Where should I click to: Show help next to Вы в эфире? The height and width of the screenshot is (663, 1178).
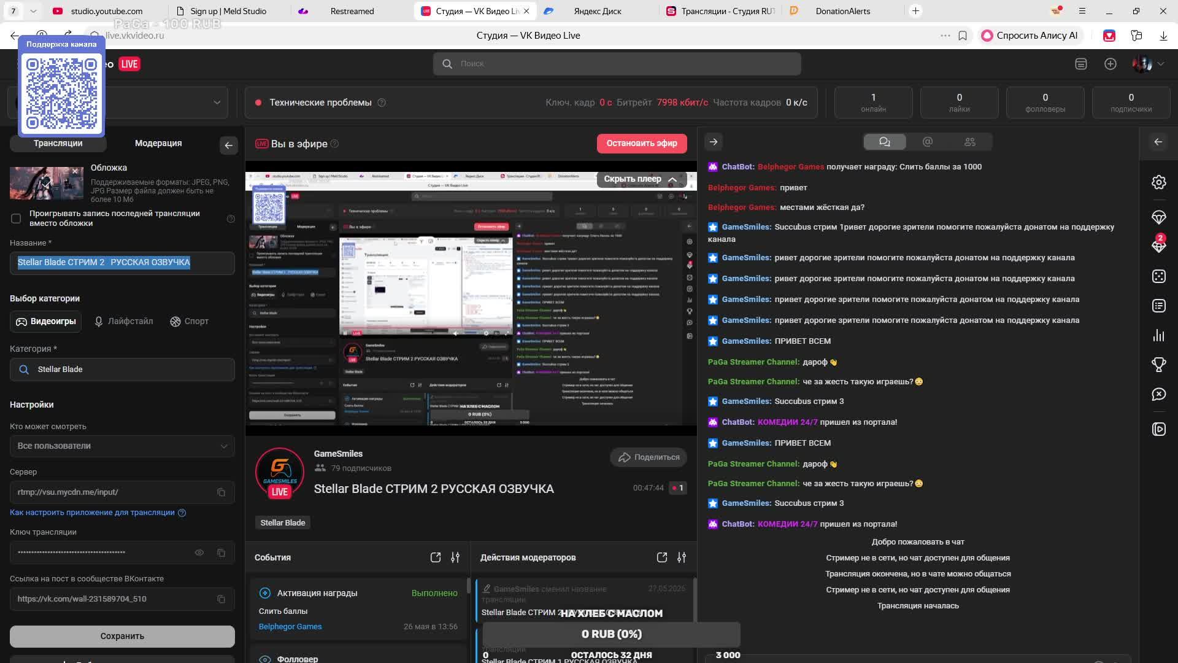[x=334, y=144]
